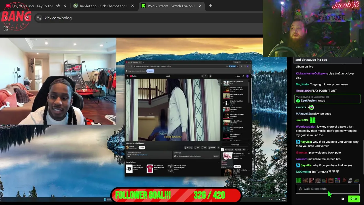Click the YouTube logo in streamed window

(133, 76)
